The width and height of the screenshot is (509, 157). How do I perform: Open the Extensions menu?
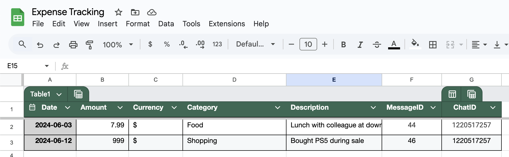click(x=227, y=24)
